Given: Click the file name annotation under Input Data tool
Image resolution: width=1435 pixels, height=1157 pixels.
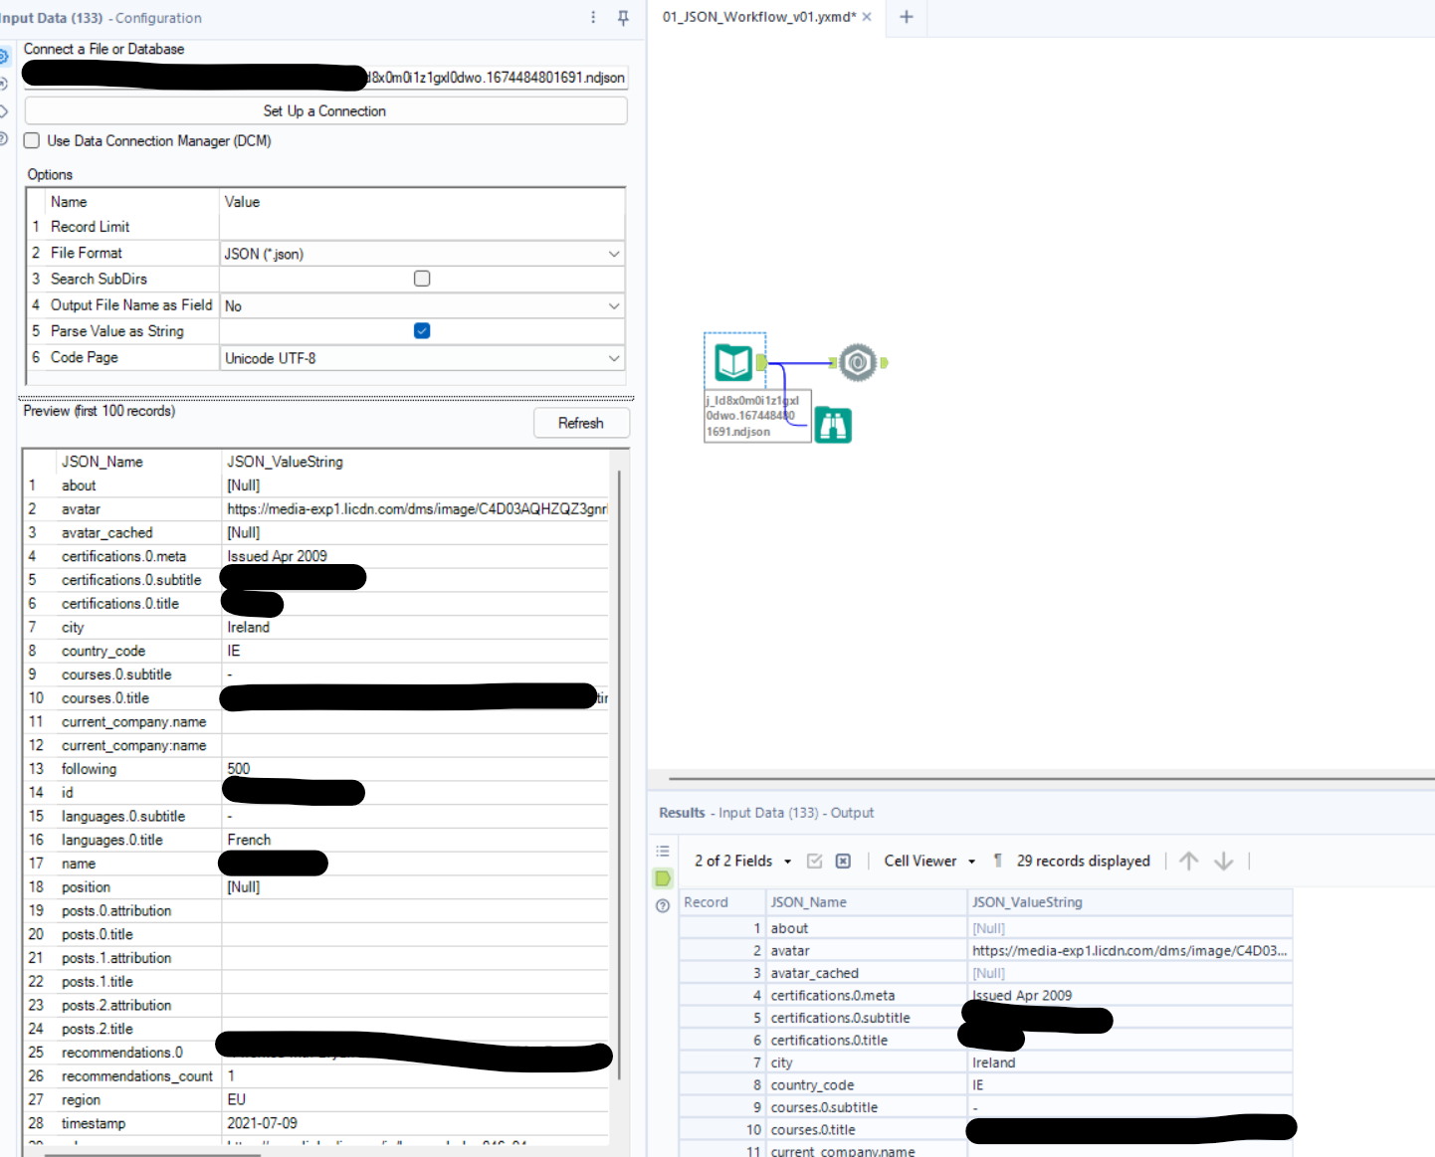Looking at the screenshot, I should click(x=756, y=416).
